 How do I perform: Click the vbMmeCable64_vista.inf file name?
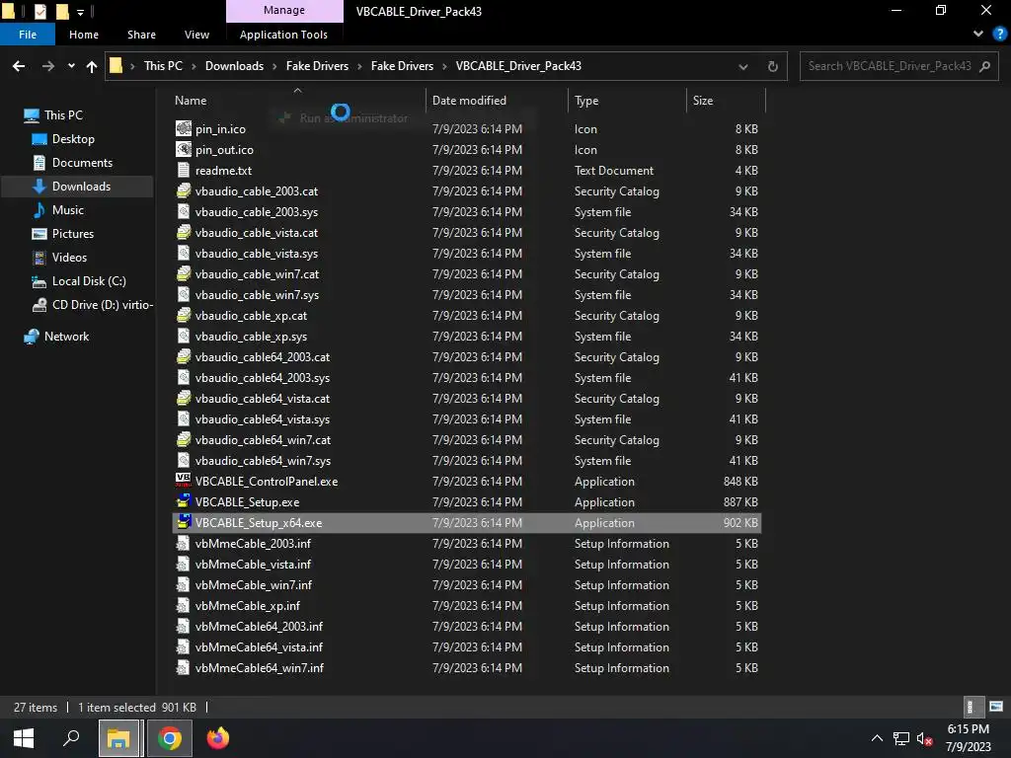(x=260, y=647)
